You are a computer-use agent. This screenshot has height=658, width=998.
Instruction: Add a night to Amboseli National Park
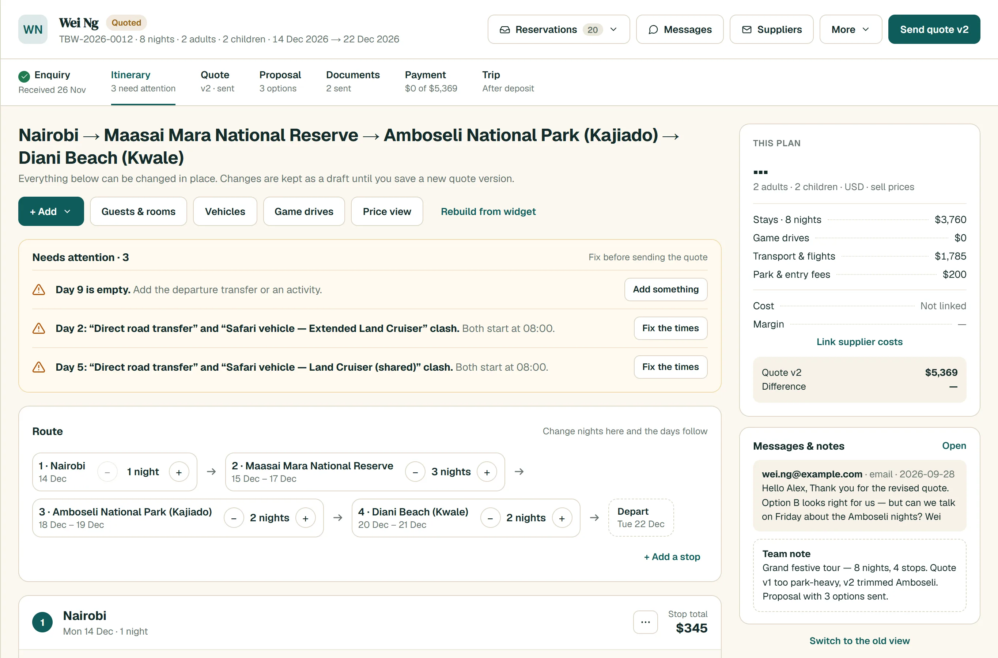[306, 518]
